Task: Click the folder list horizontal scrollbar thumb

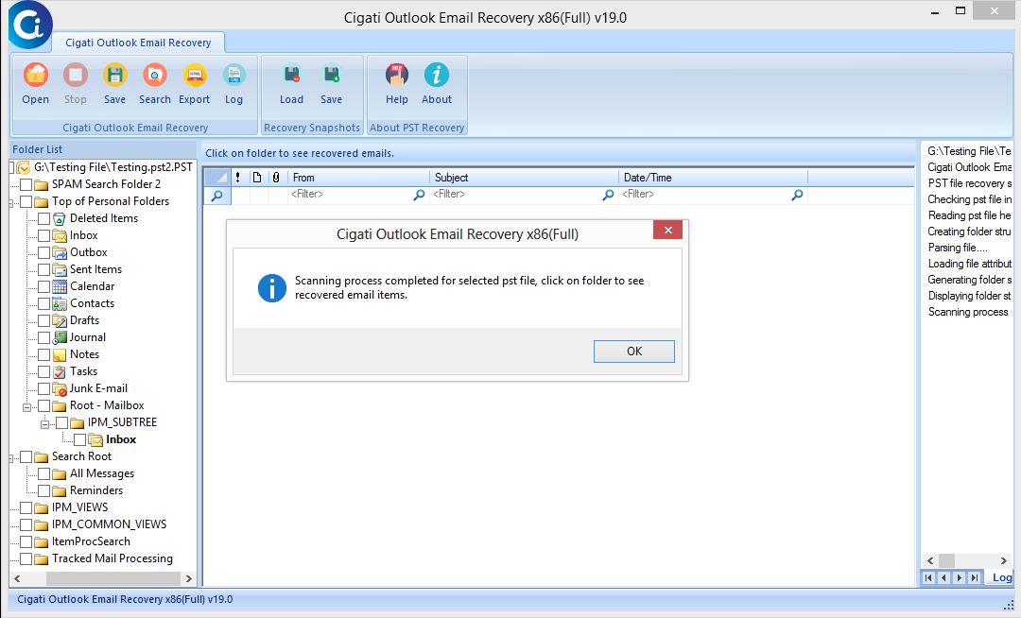Action: coord(113,578)
